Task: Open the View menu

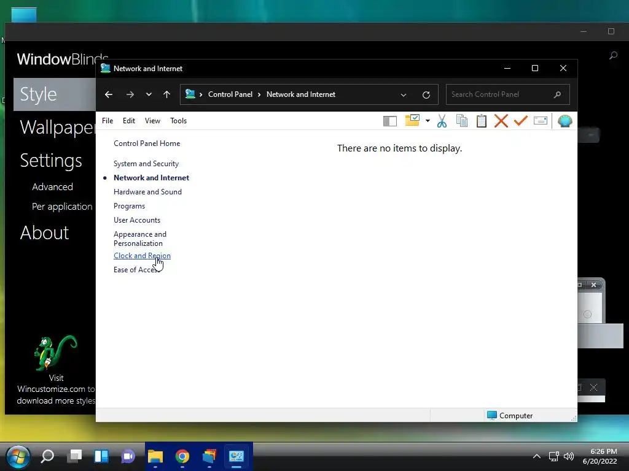Action: pyautogui.click(x=152, y=121)
